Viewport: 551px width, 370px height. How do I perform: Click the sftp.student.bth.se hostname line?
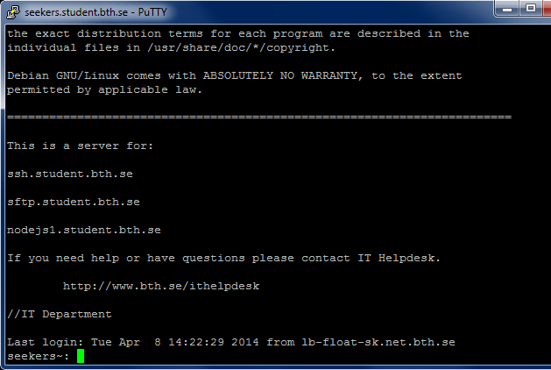74,202
